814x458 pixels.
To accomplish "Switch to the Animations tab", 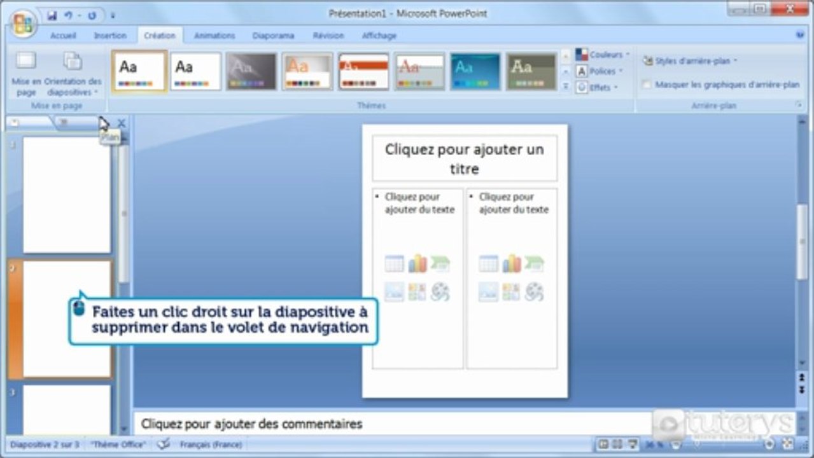I will click(214, 36).
